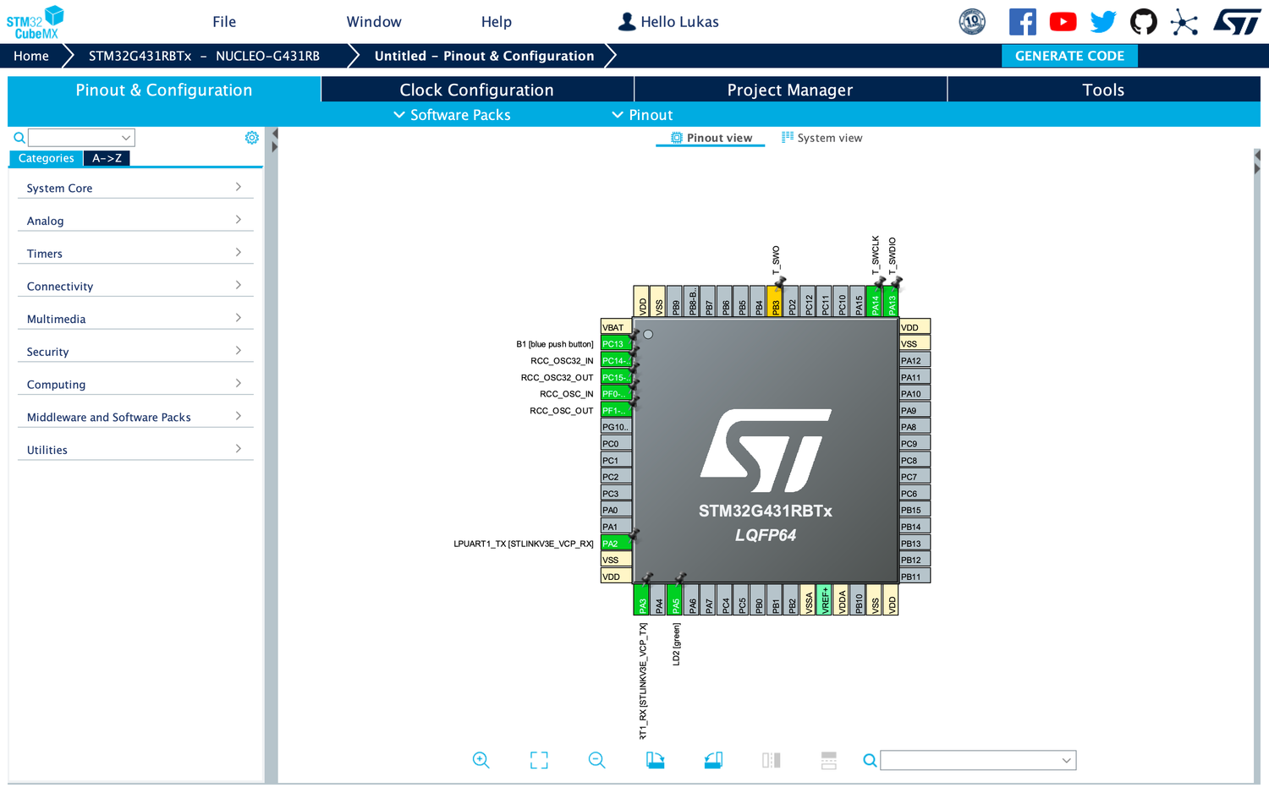Switch to the Clock Configuration tab

[x=477, y=90]
